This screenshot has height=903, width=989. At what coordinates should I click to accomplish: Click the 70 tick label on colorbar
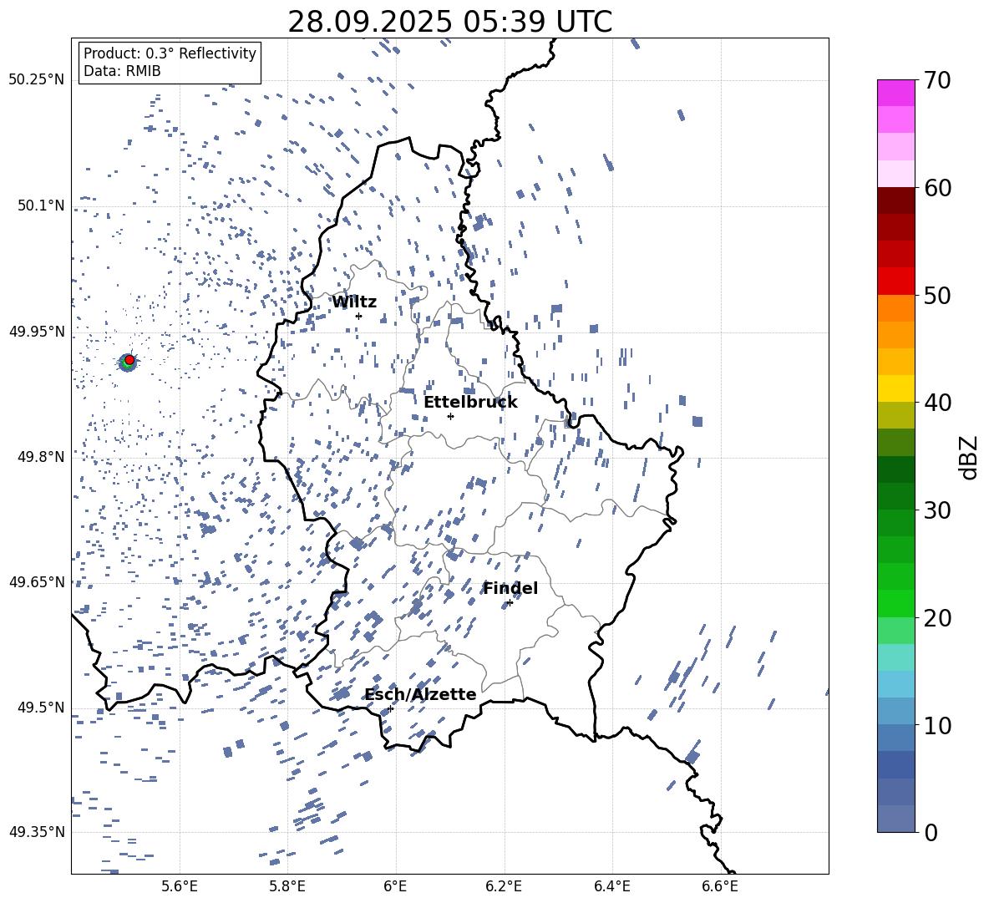click(x=938, y=81)
